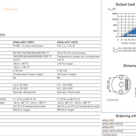Select the '6.5...32.0 VDC' value
Viewport: 136px width, 136px height.
click(65, 85)
